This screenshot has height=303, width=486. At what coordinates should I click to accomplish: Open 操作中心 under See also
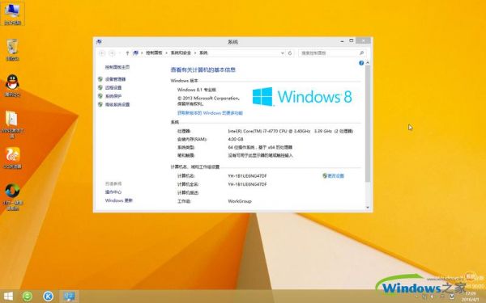[113, 192]
